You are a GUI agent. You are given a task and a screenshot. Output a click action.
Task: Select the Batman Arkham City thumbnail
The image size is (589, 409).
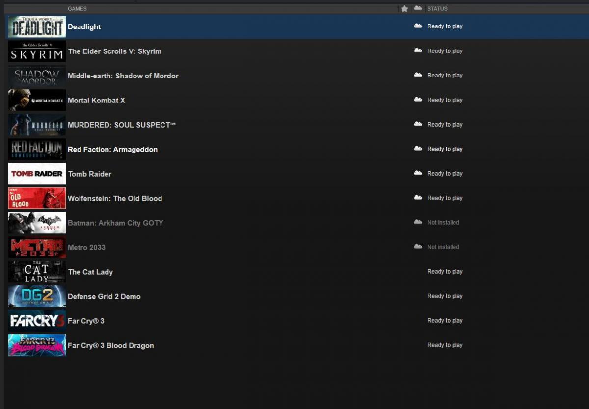[37, 223]
